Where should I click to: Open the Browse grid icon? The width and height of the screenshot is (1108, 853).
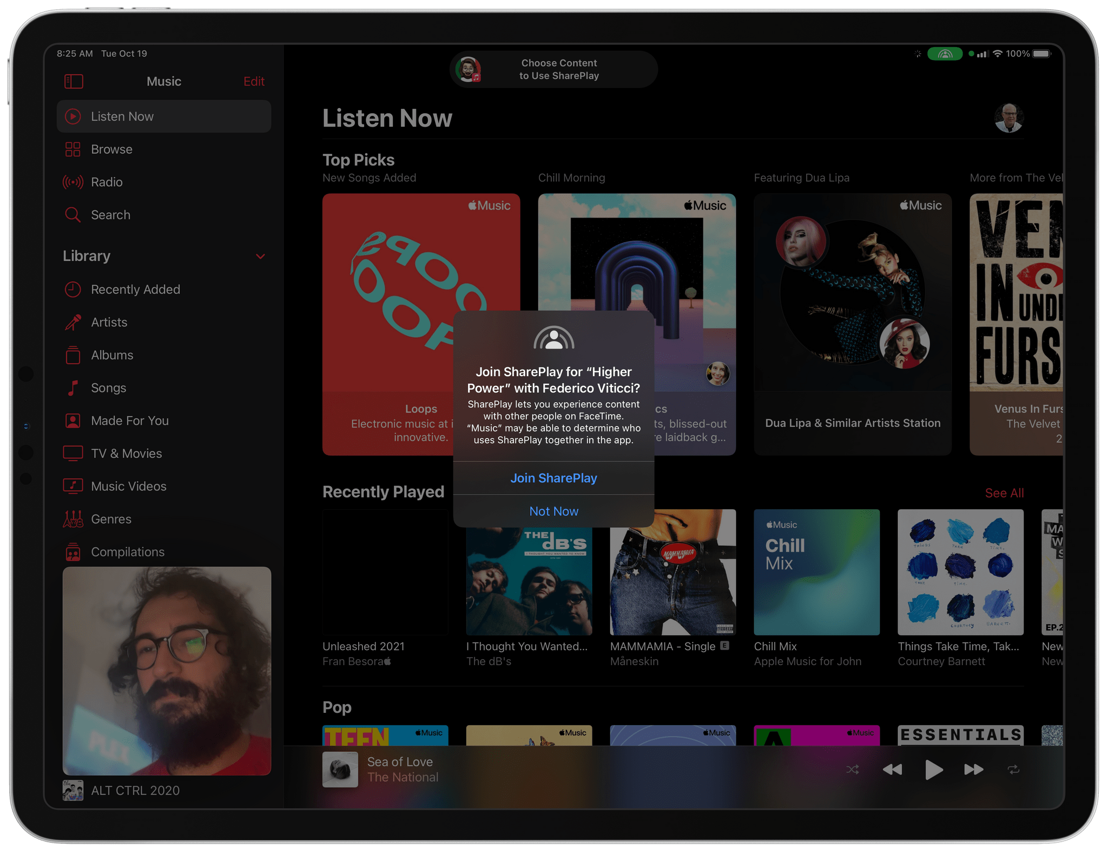(73, 149)
